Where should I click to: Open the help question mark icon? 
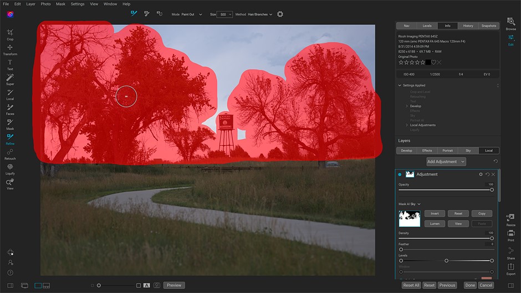11,273
